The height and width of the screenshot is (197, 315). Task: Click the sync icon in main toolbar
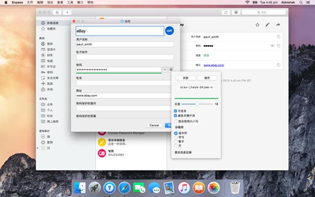[226, 13]
